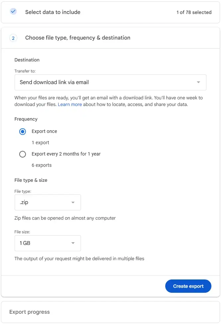
Task: Click the "Destination" section label
Action: 27,60
